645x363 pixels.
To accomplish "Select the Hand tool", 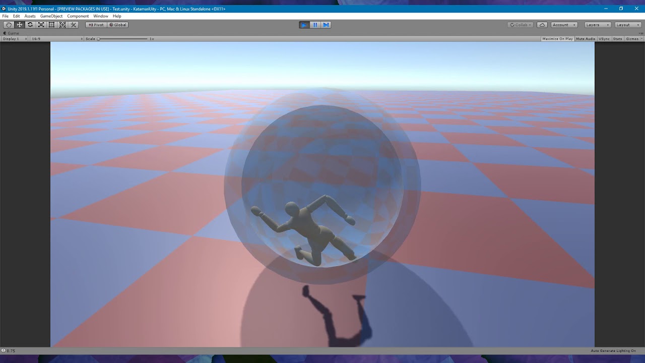I will coord(9,25).
